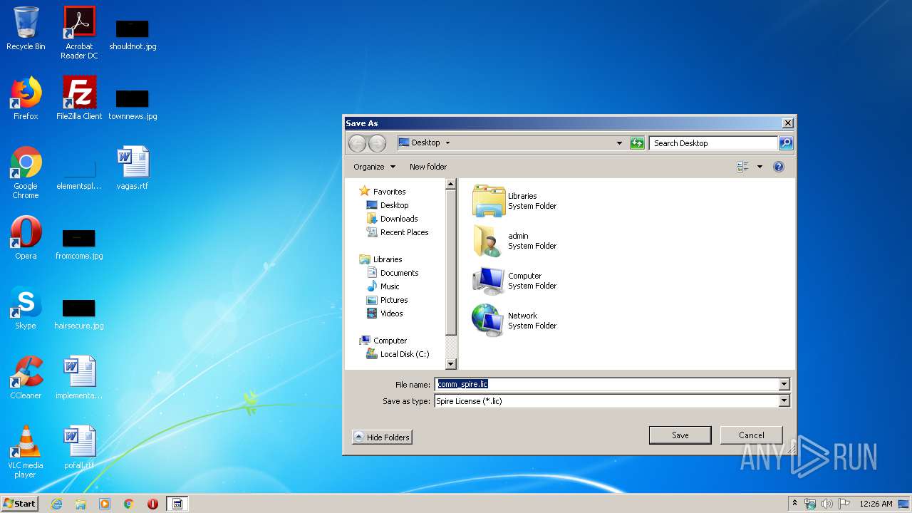This screenshot has height=513, width=912.
Task: Select Downloads under Favorites
Action: [392, 219]
